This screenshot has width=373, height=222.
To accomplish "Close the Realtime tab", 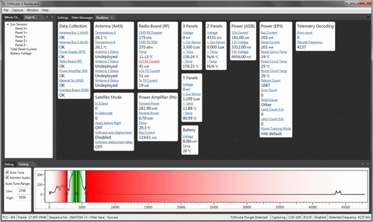I will pos(112,18).
